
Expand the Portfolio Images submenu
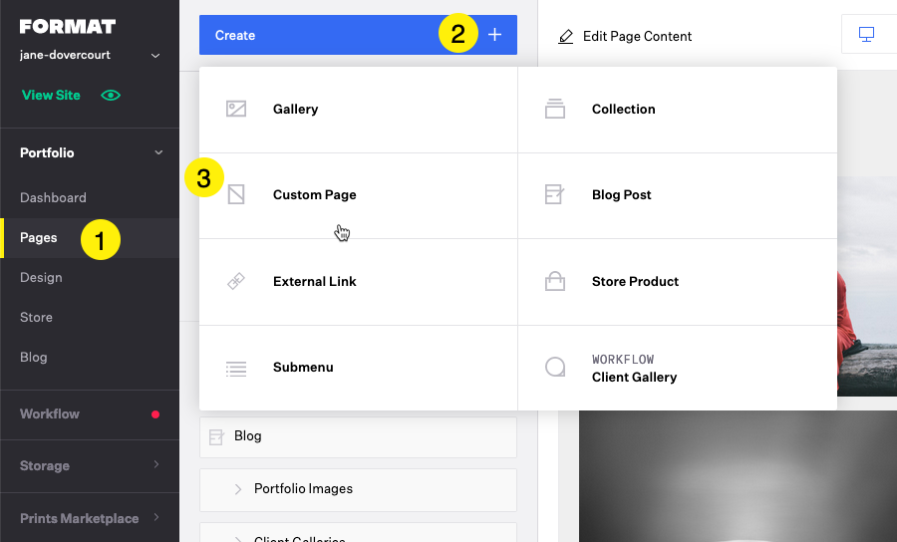click(x=238, y=489)
